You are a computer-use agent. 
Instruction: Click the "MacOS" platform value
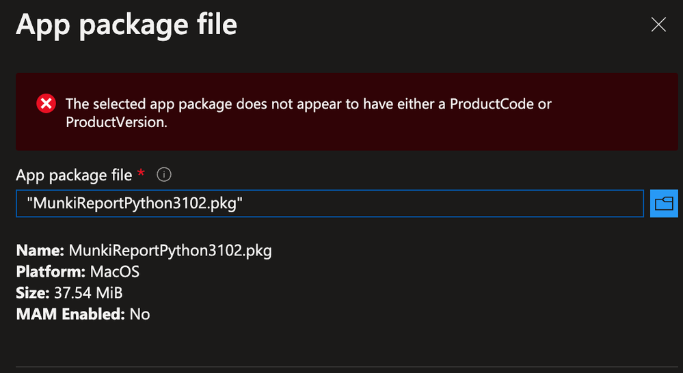[x=114, y=272]
